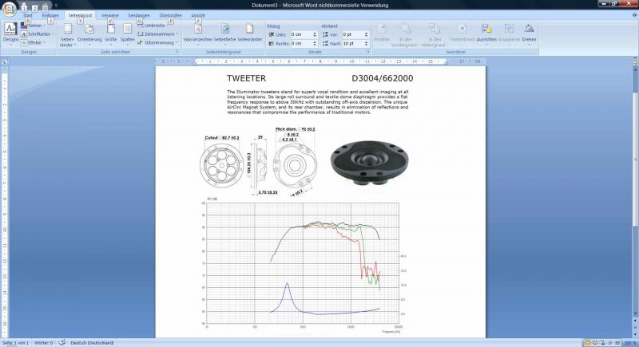Open the Farben theme colors list
Viewport: 639px width, 347px height.
pyautogui.click(x=33, y=26)
